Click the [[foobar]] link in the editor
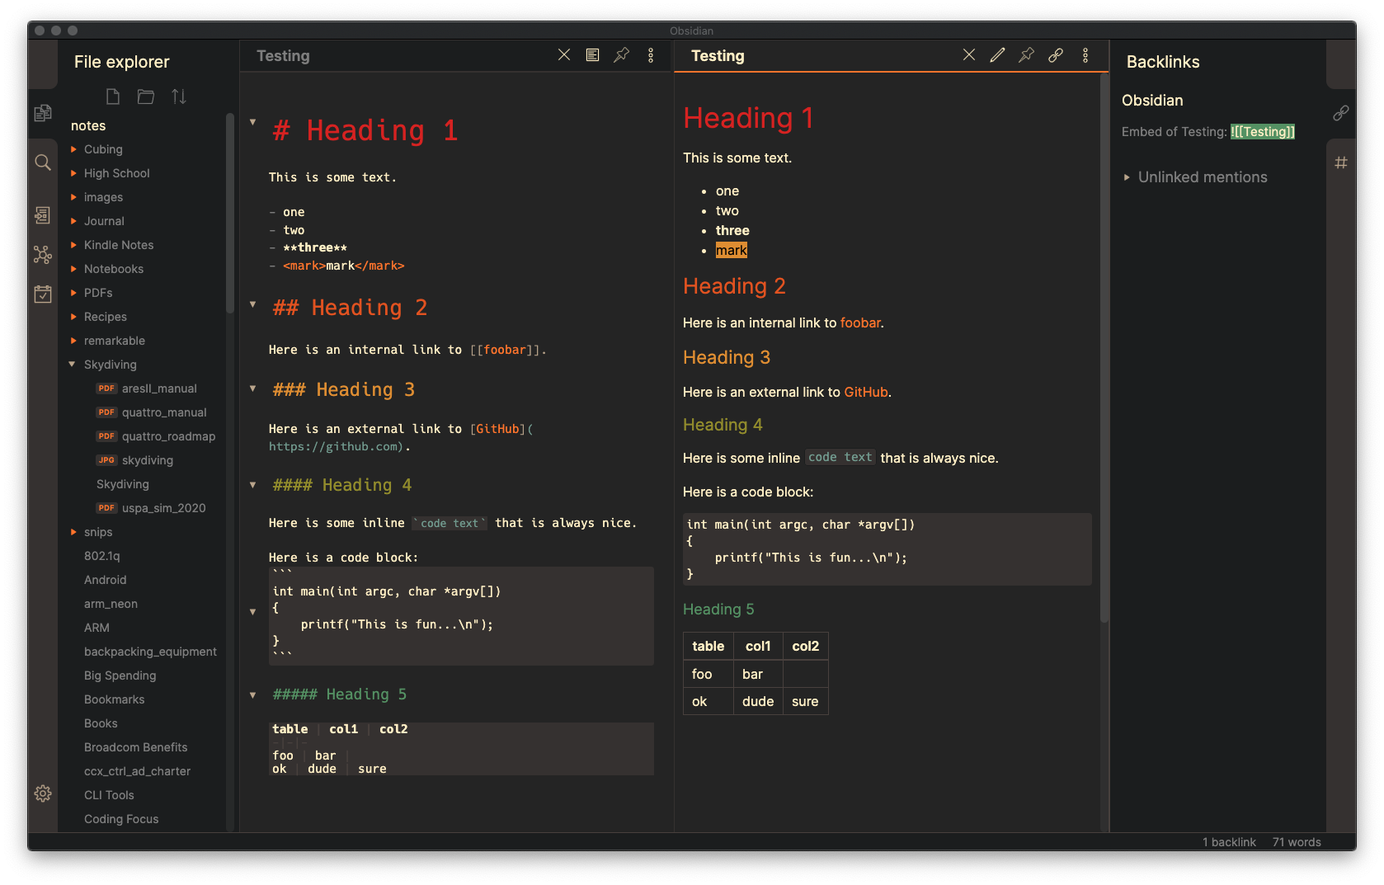 (x=504, y=350)
